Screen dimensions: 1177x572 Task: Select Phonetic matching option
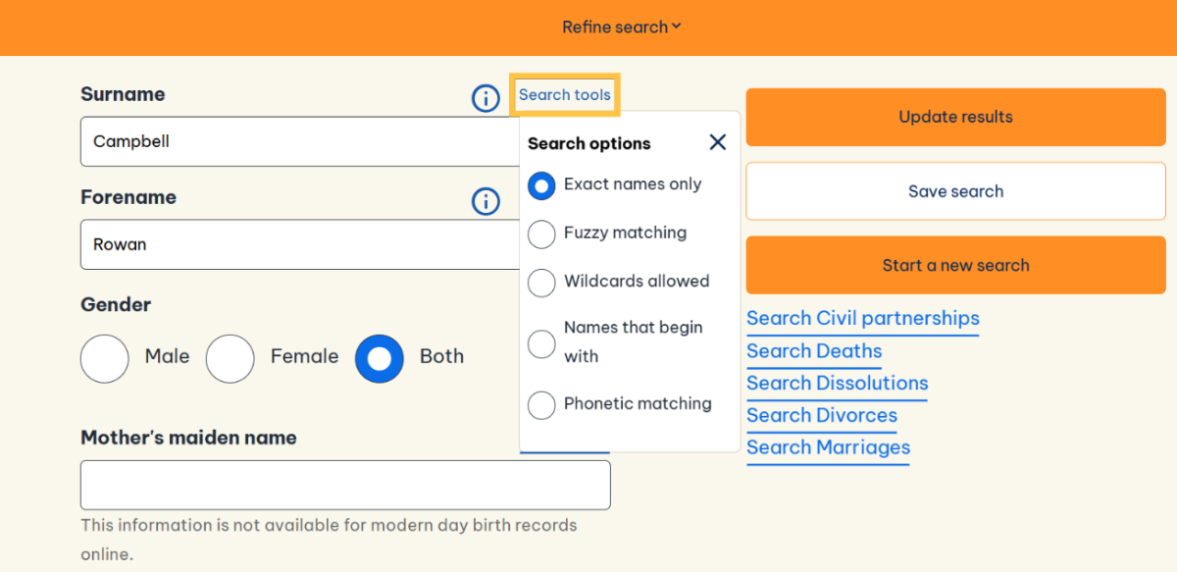(541, 404)
